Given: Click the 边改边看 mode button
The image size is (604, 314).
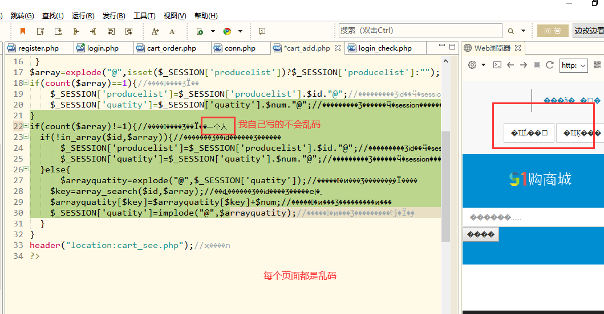Looking at the screenshot, I should coord(588,31).
